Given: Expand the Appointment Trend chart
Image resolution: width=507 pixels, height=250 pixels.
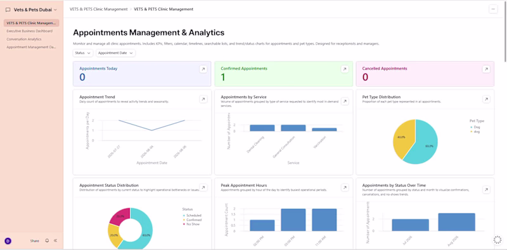Looking at the screenshot, I should tap(203, 99).
